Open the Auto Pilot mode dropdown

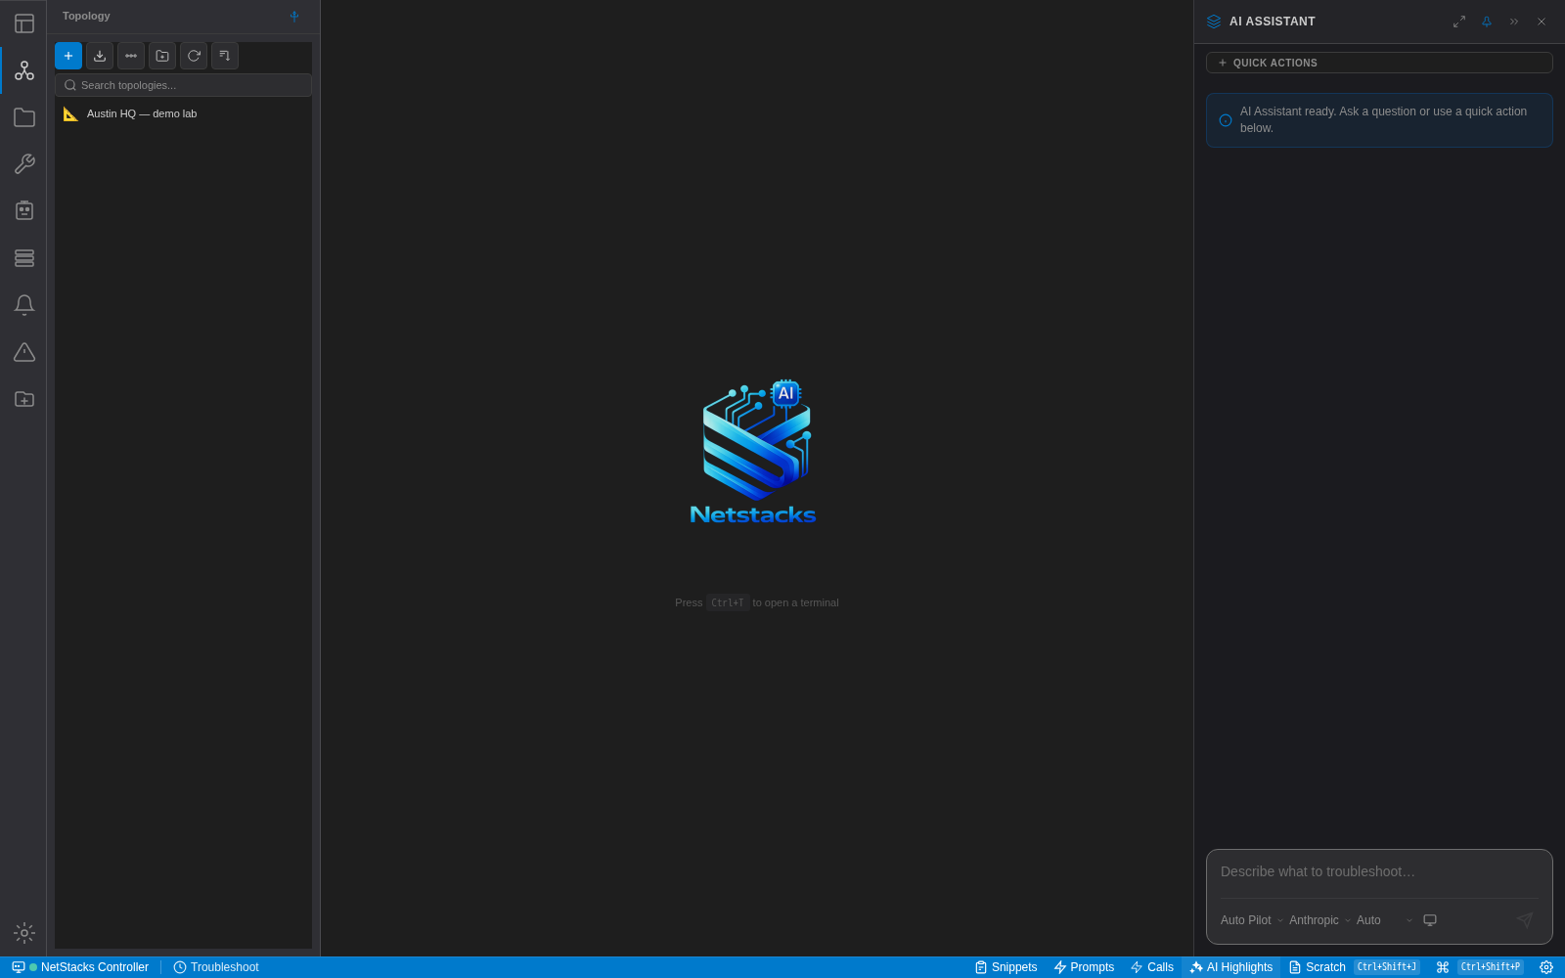1252,920
